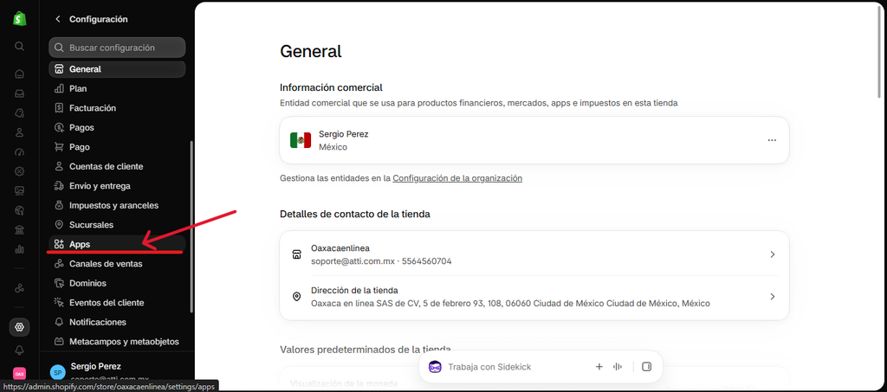The height and width of the screenshot is (392, 887).
Task: Expand Oaxacaenlinea contact details chevron
Action: 773,254
